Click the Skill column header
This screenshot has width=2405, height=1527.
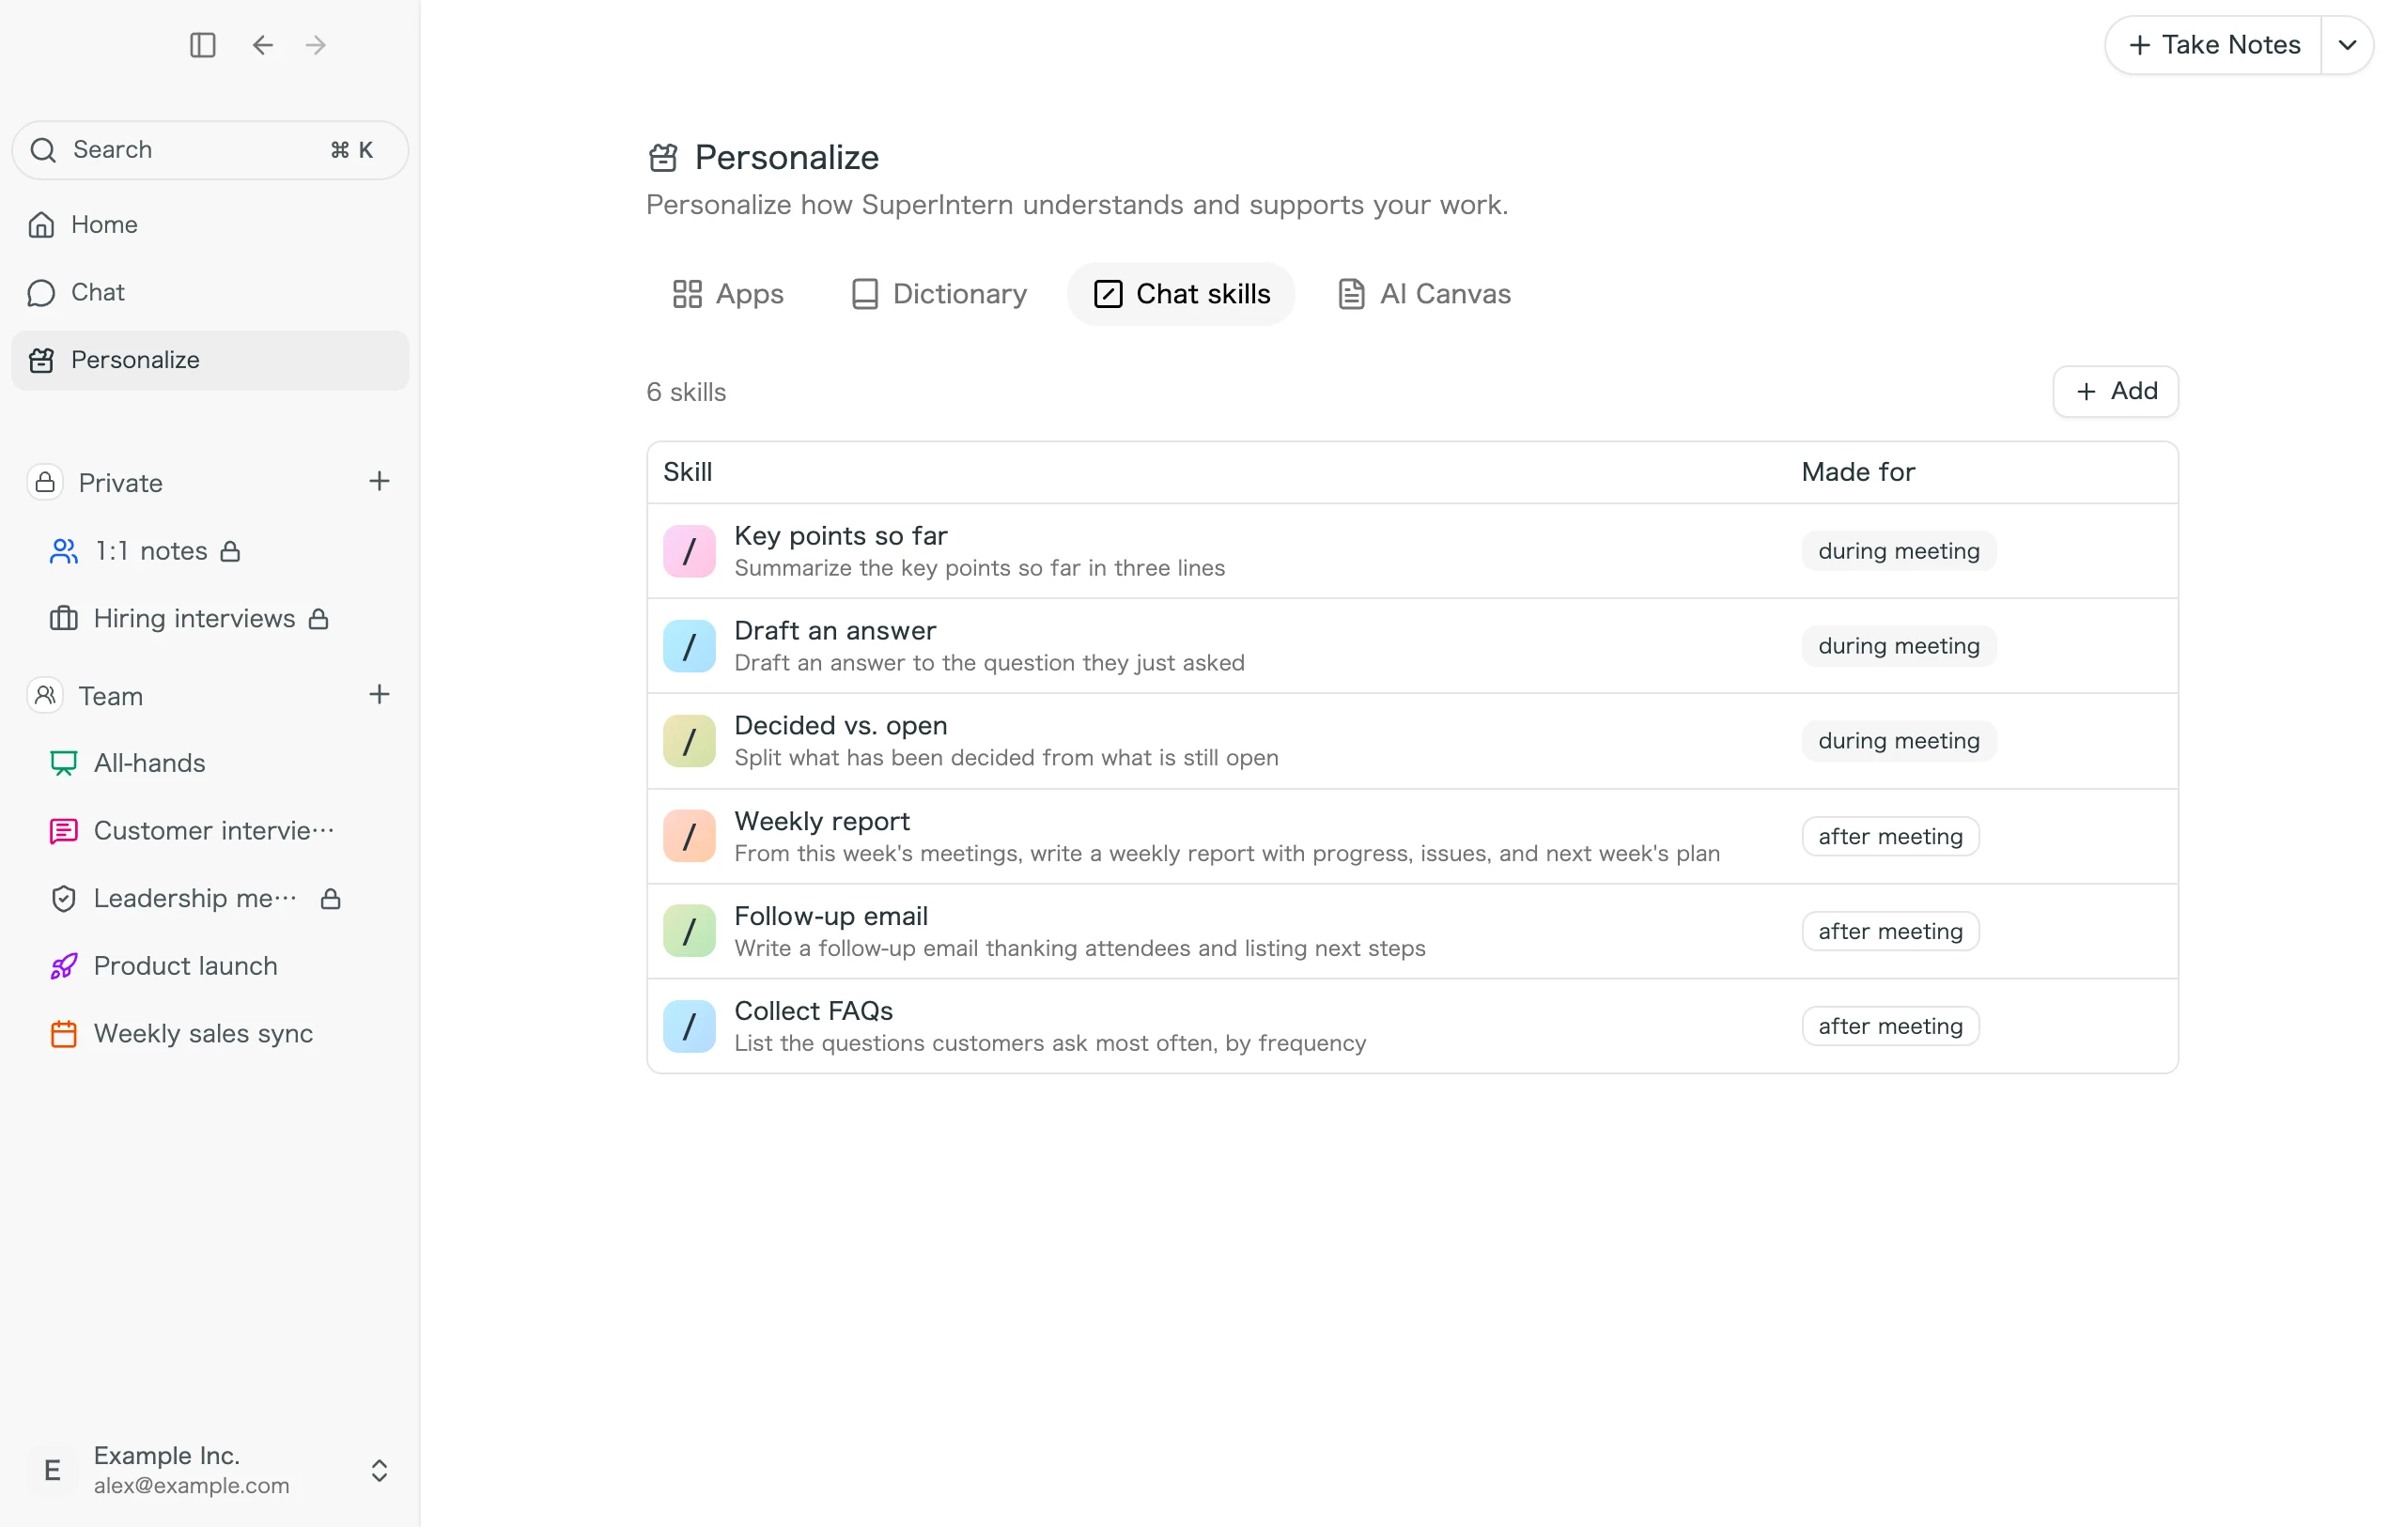(x=687, y=472)
